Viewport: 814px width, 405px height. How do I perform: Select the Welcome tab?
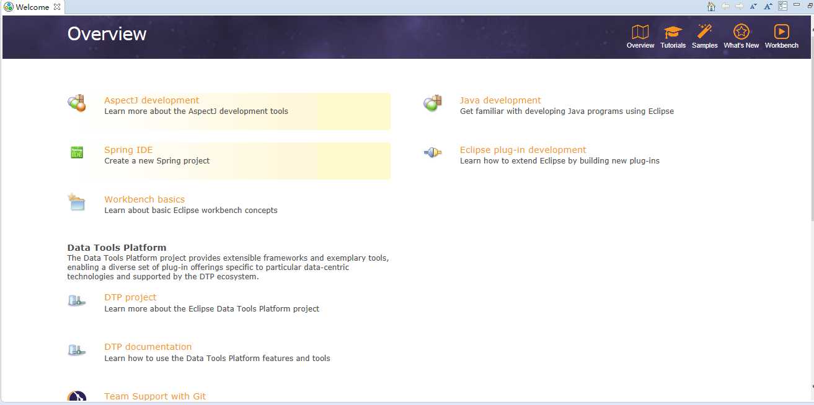[32, 7]
